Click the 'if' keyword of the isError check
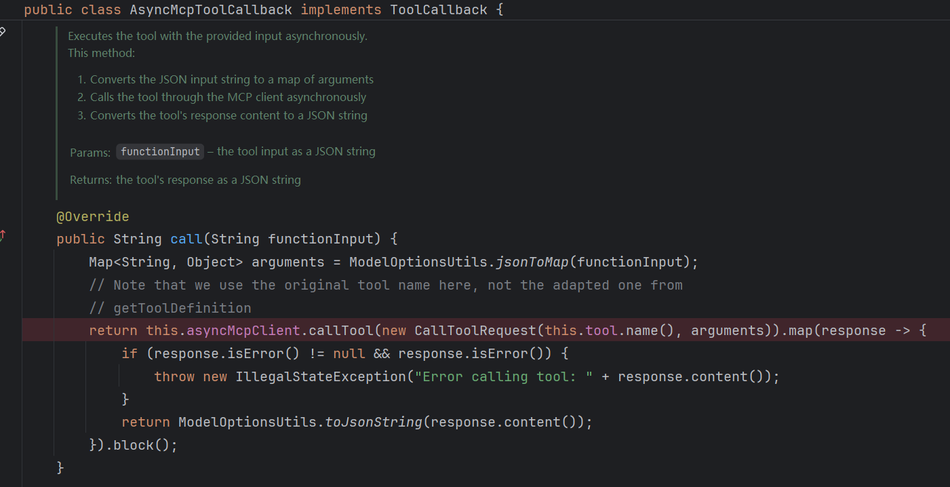Viewport: 950px width, 487px height. tap(130, 354)
